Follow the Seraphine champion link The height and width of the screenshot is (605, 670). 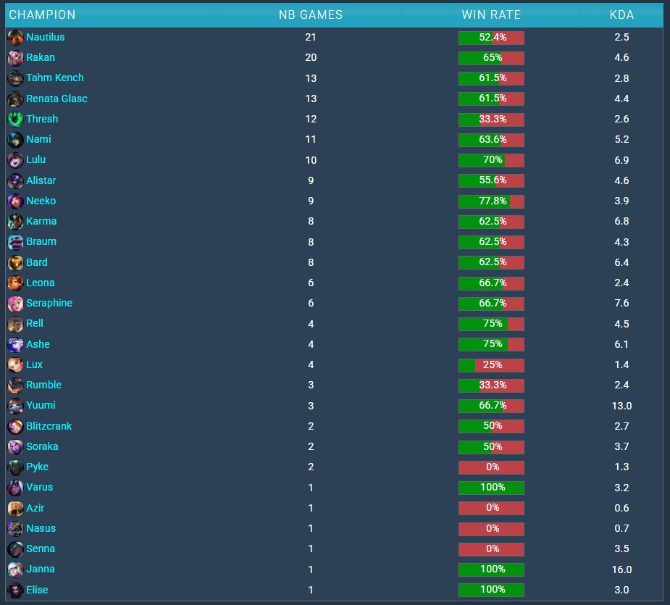tap(49, 303)
